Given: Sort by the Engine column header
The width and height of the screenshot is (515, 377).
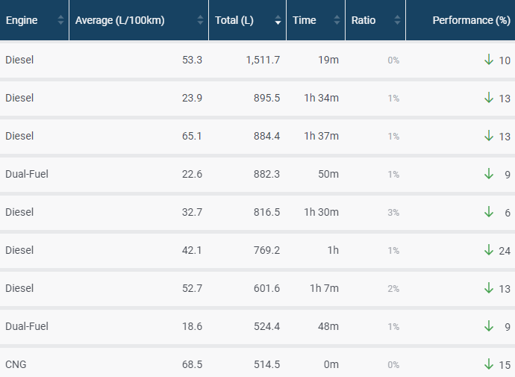Looking at the screenshot, I should (34, 20).
